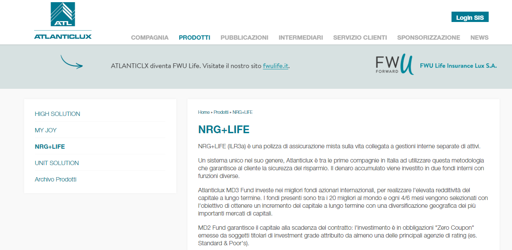Viewport: 512px width, 250px height.
Task: Open the COMPAGNIA menu
Action: point(149,37)
